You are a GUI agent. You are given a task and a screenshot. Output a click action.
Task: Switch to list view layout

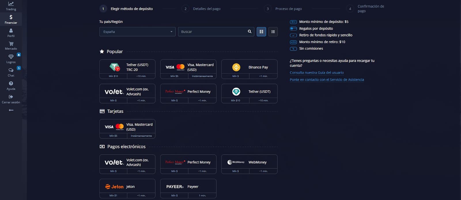pyautogui.click(x=273, y=32)
